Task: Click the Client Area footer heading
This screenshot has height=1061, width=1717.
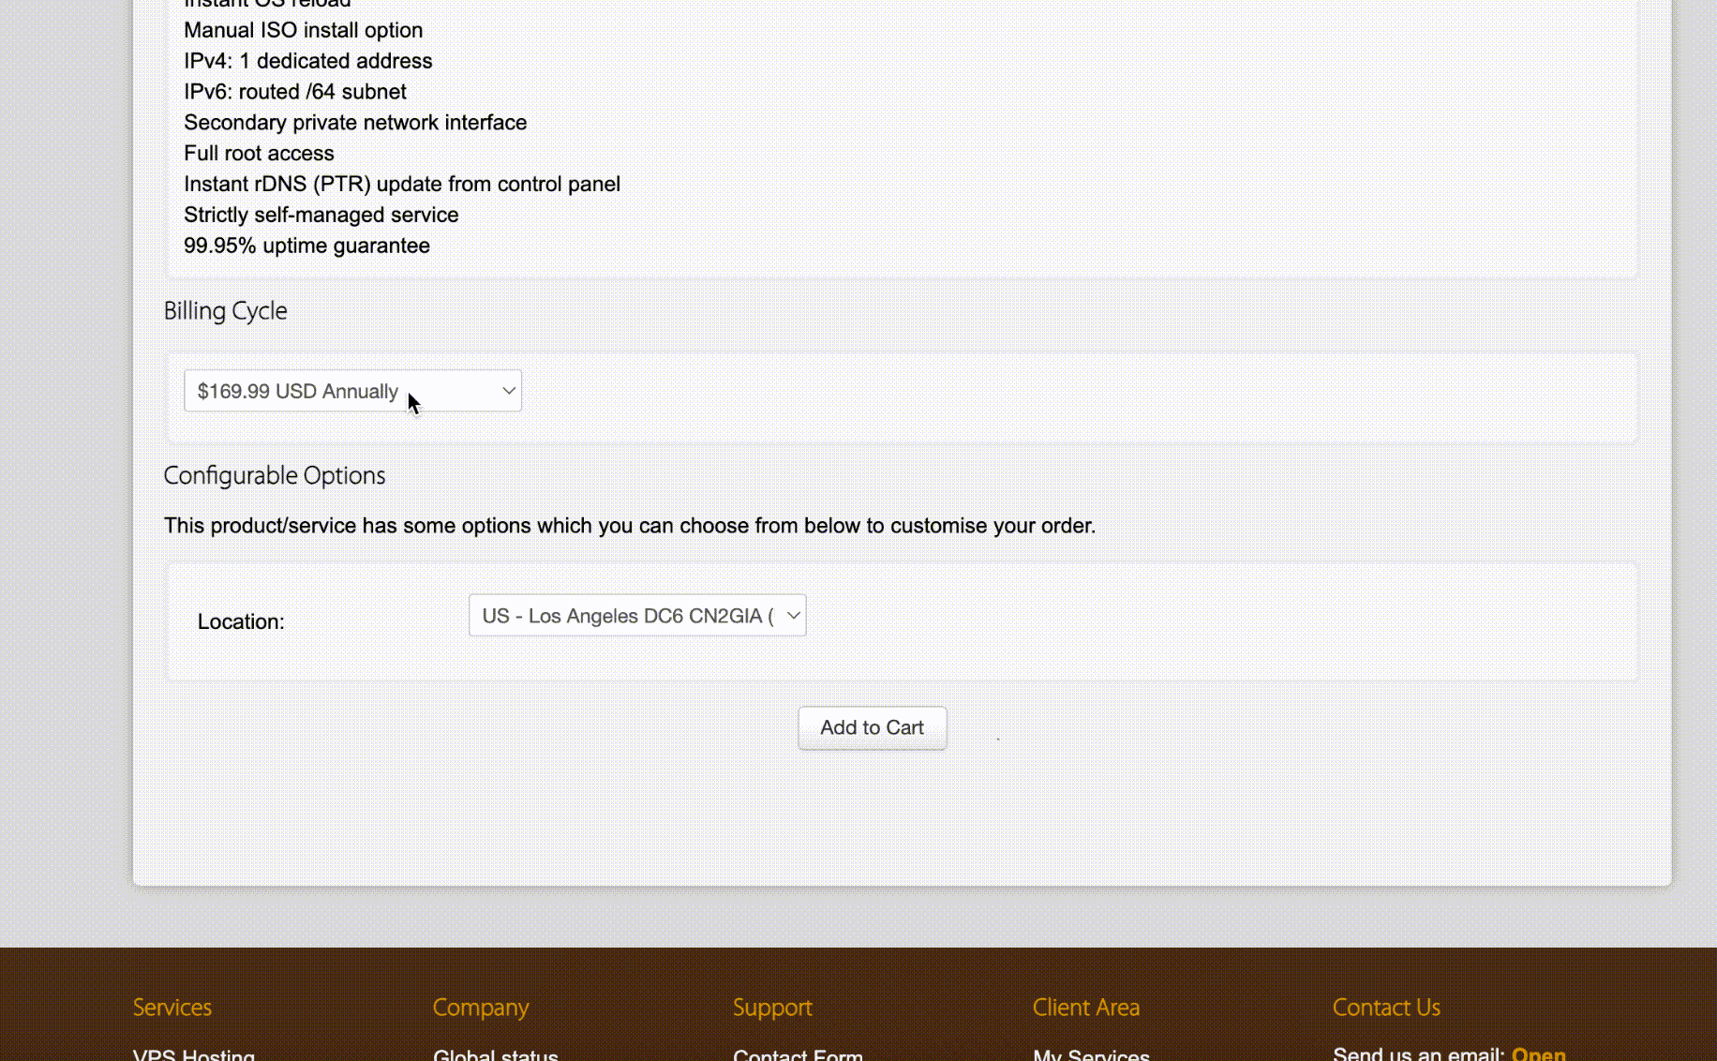Action: point(1086,1008)
